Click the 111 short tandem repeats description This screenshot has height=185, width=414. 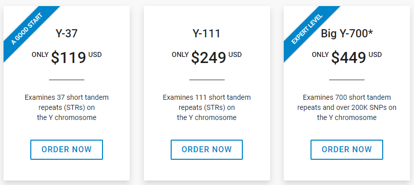pos(206,107)
